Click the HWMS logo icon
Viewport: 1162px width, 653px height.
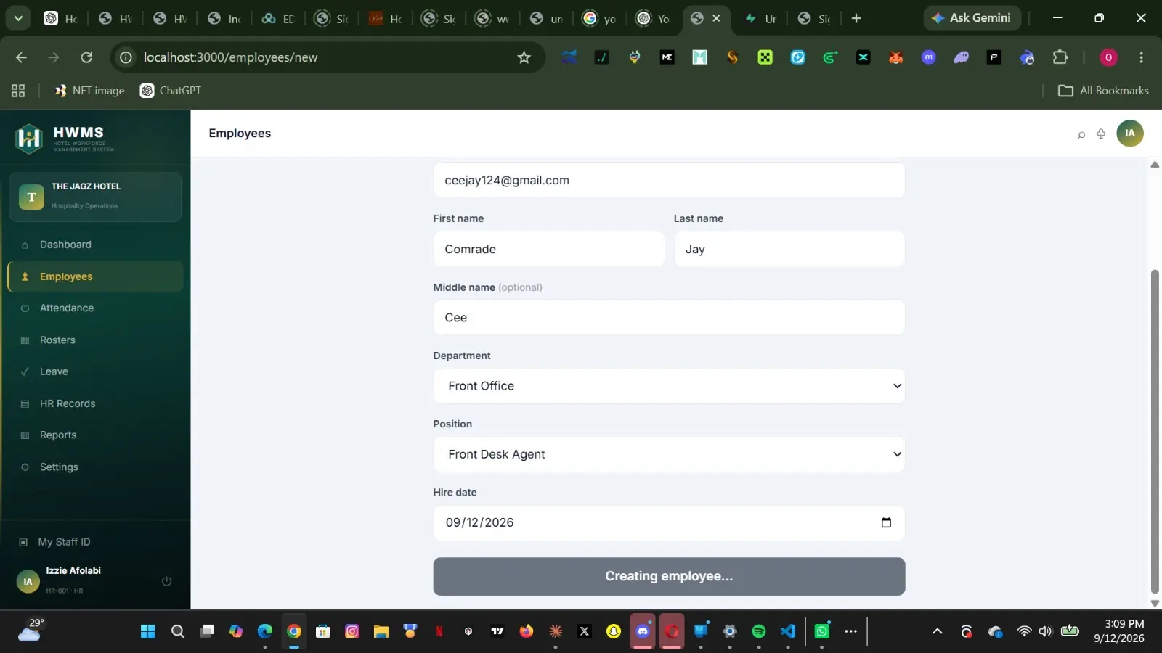29,138
